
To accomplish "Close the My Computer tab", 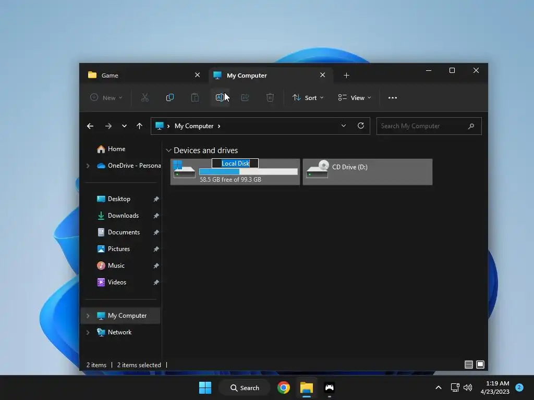I will [322, 75].
